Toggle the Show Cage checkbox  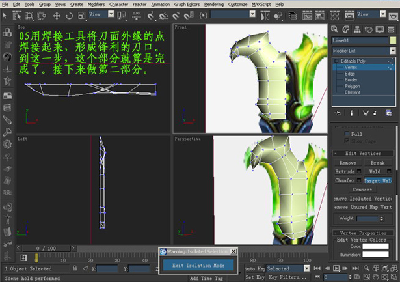click(x=347, y=140)
